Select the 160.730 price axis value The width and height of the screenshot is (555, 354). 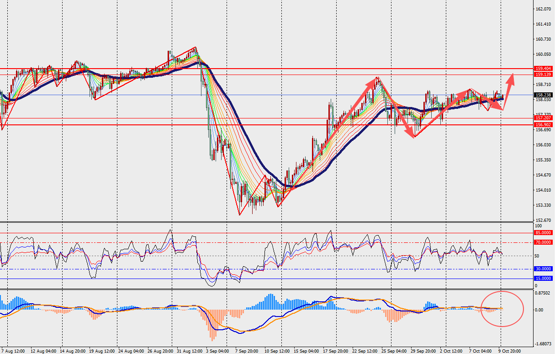[x=542, y=39]
